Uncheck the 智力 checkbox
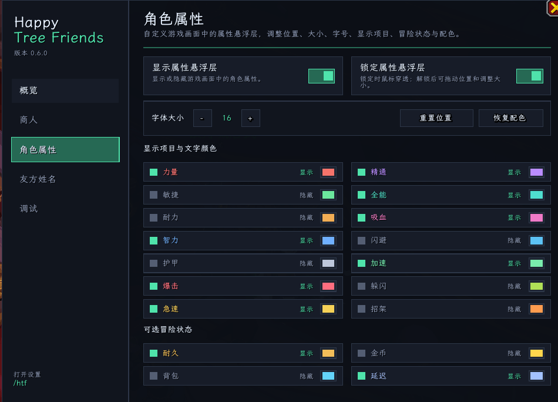Screen dimensions: 558x402 tap(153, 240)
